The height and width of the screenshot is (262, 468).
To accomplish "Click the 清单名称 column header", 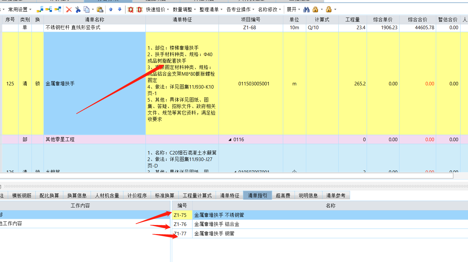I will pos(95,19).
